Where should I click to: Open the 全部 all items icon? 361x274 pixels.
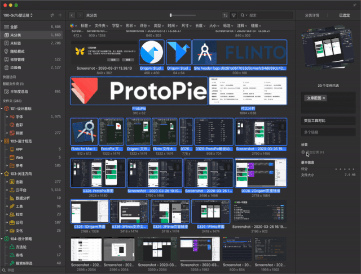pos(6,27)
